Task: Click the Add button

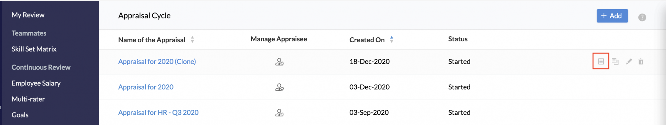Action: pyautogui.click(x=612, y=16)
